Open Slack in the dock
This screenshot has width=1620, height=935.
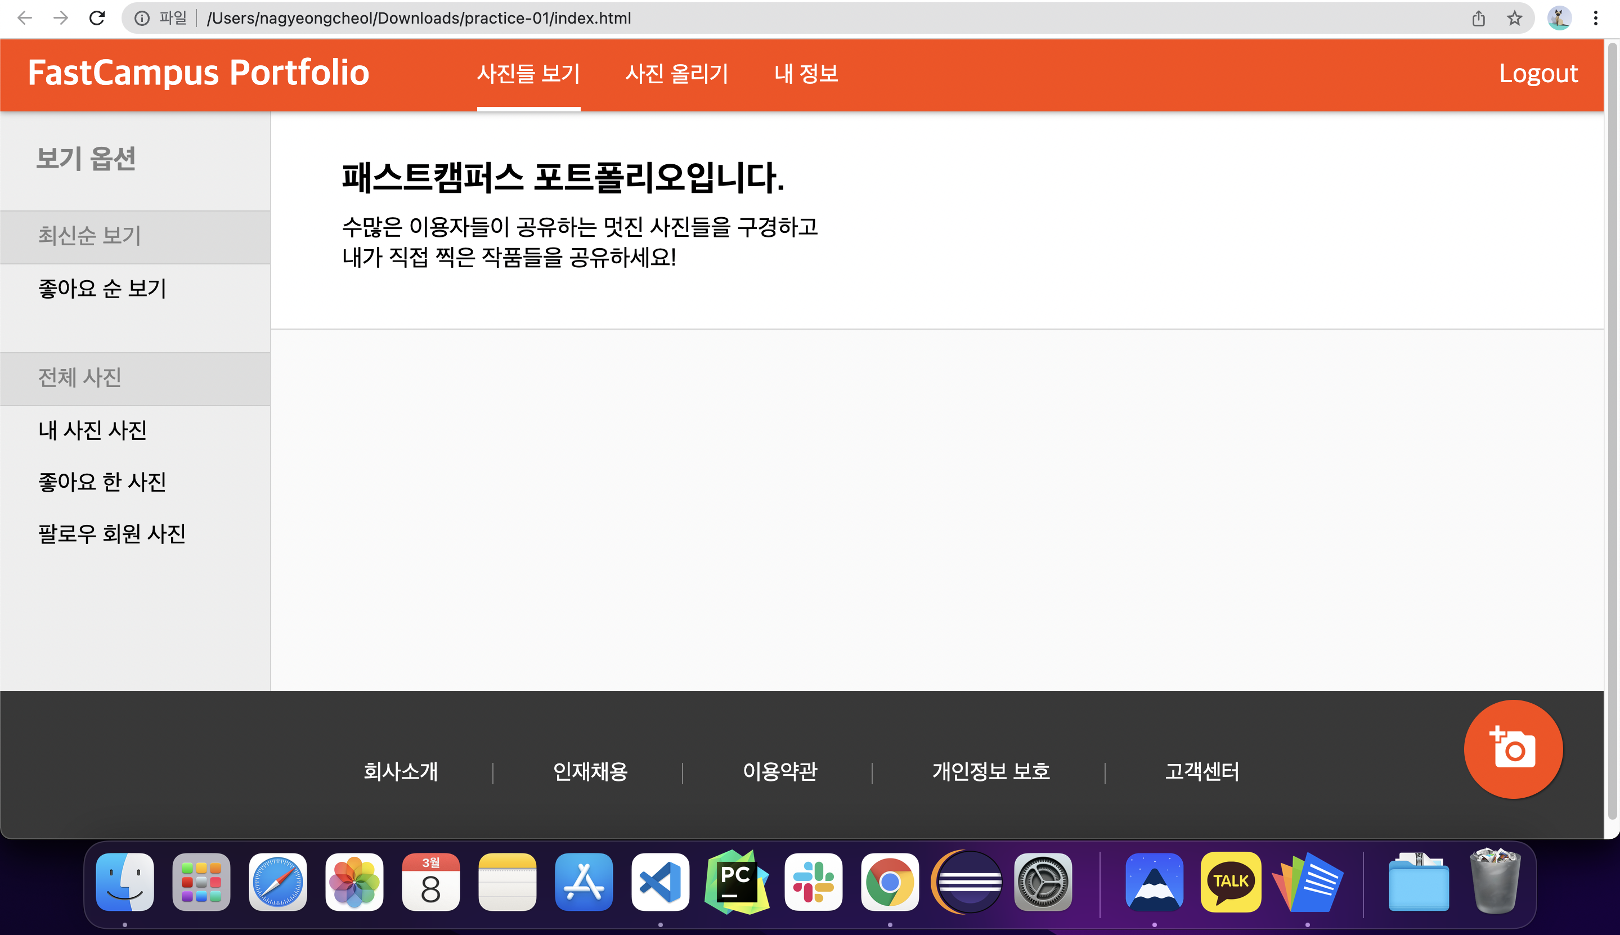click(x=813, y=882)
